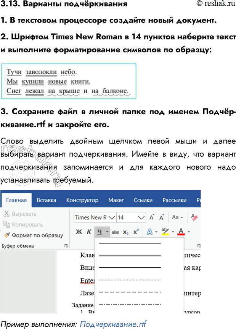Open the Конструктор ribbon tab
The image size is (236, 329).
[82, 200]
